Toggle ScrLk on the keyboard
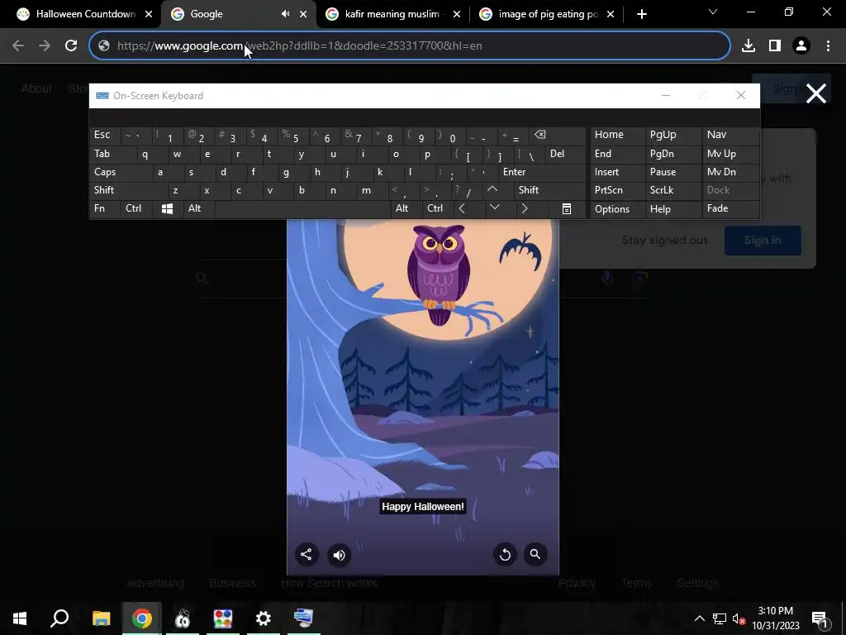This screenshot has height=635, width=846. [x=673, y=190]
